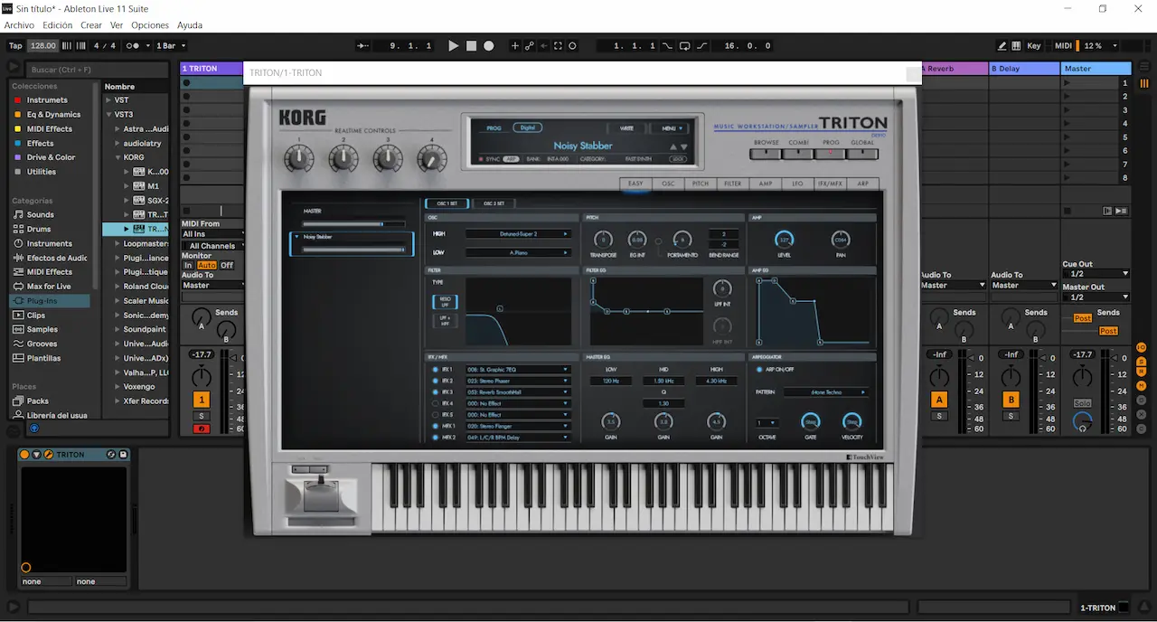Click the Arrangement Record button
Screen dimensions: 1157x622
coord(488,45)
